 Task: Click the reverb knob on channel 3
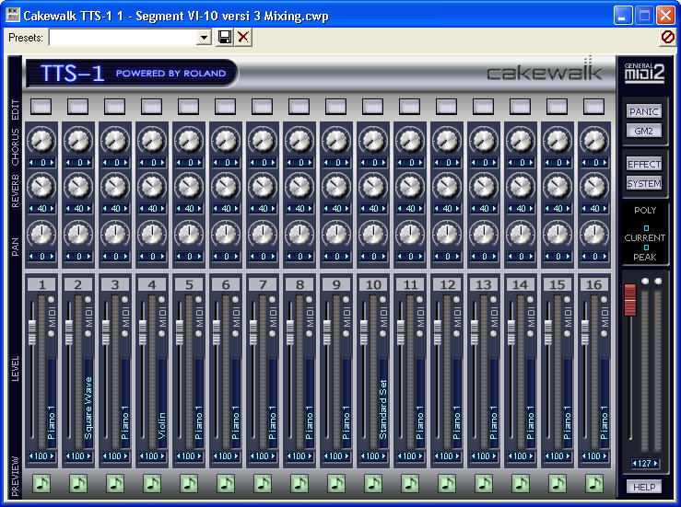115,187
